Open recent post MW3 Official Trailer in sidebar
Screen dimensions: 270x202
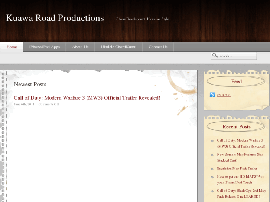pos(241,143)
